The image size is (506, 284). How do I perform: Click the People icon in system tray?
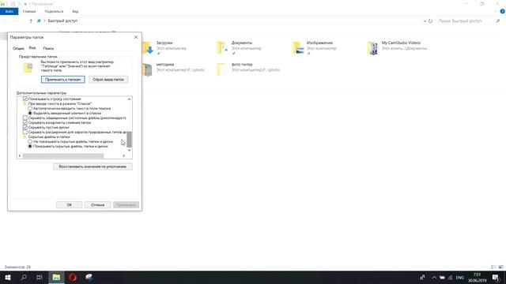(x=422, y=277)
